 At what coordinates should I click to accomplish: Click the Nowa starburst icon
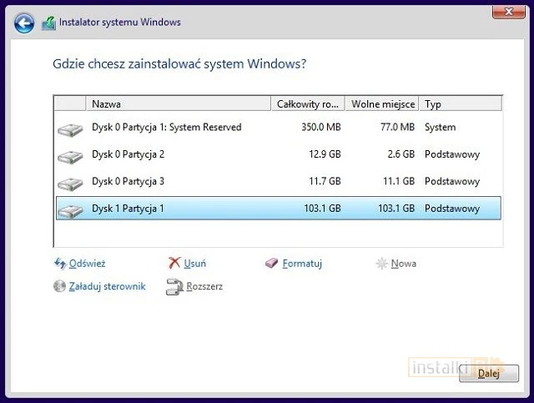point(381,264)
